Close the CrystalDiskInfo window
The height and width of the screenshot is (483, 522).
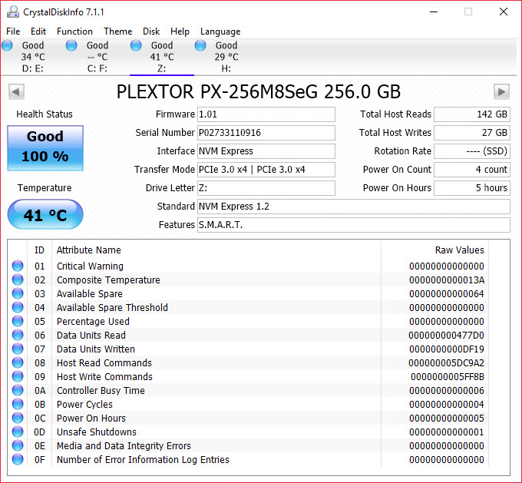tap(504, 12)
